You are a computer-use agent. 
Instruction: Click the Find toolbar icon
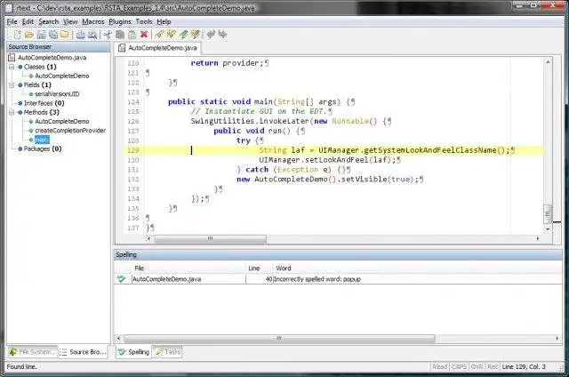click(159, 35)
